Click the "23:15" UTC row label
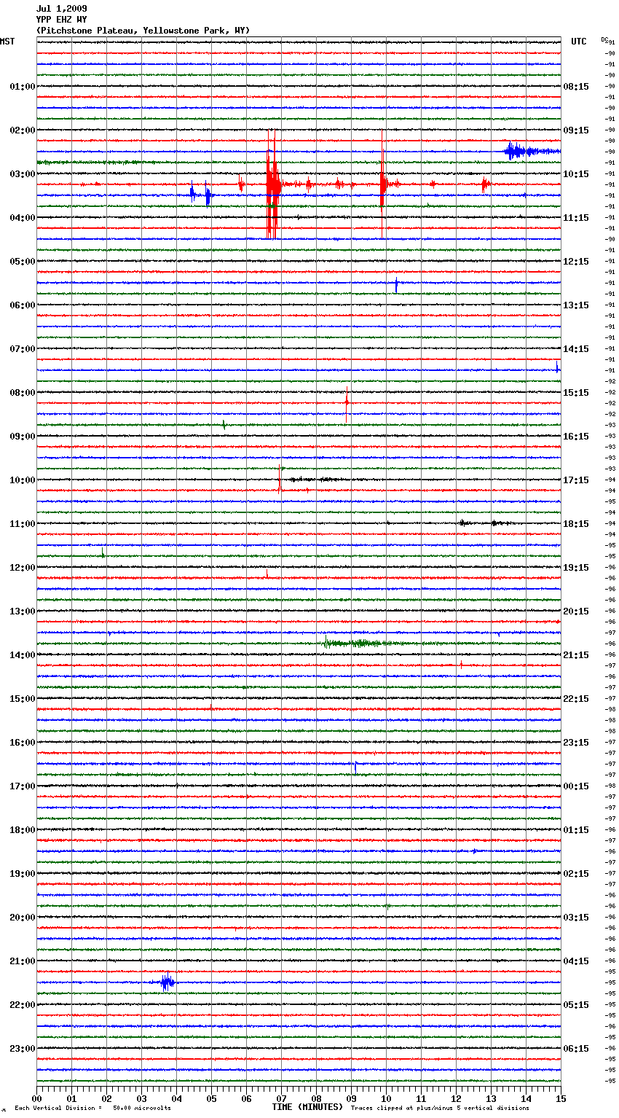Screen dimensions: 619x1118 576,742
